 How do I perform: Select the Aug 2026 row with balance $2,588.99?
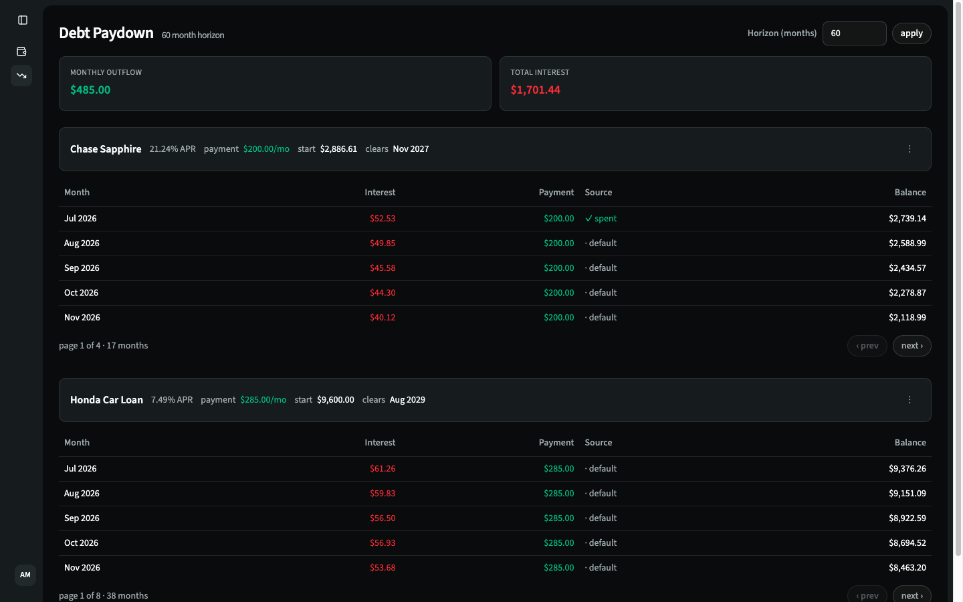pos(495,243)
